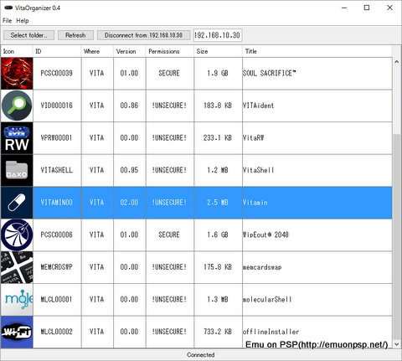Sort by the Title column header

point(317,51)
